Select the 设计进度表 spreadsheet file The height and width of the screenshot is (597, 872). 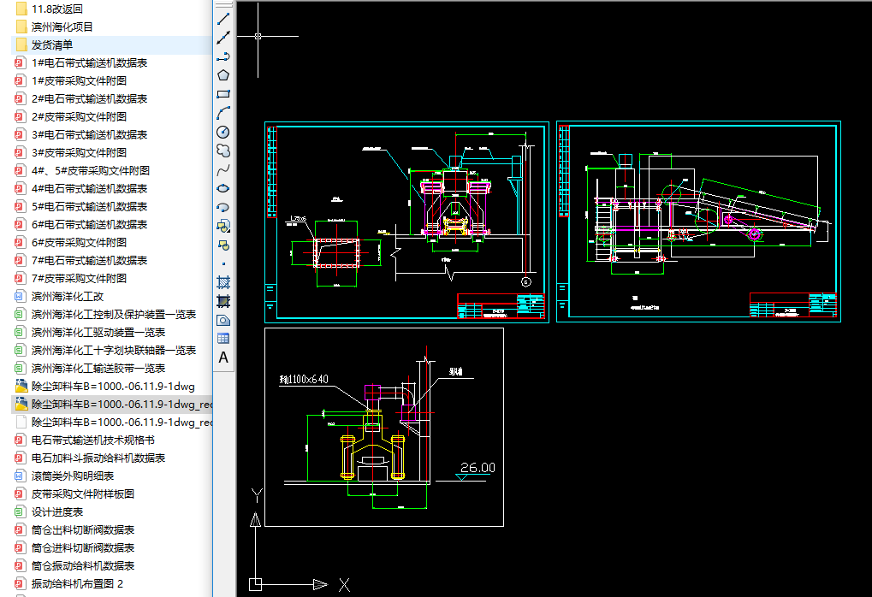point(57,511)
